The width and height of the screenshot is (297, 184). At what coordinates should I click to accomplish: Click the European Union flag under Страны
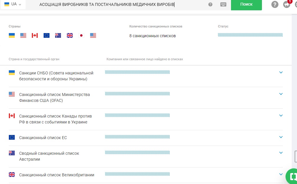tap(47, 35)
